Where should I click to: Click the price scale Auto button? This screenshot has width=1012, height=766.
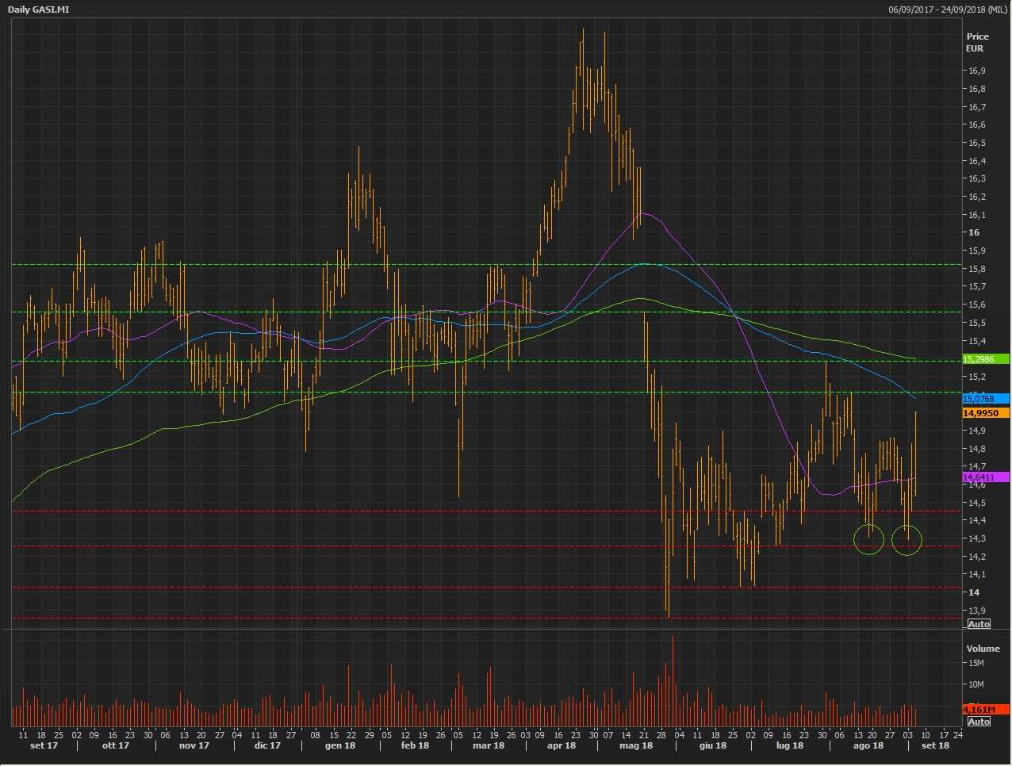coord(979,624)
